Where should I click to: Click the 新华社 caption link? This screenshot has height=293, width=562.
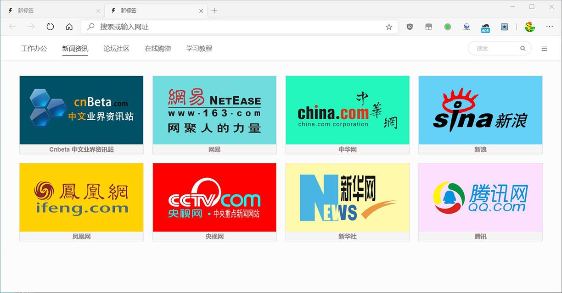click(348, 237)
